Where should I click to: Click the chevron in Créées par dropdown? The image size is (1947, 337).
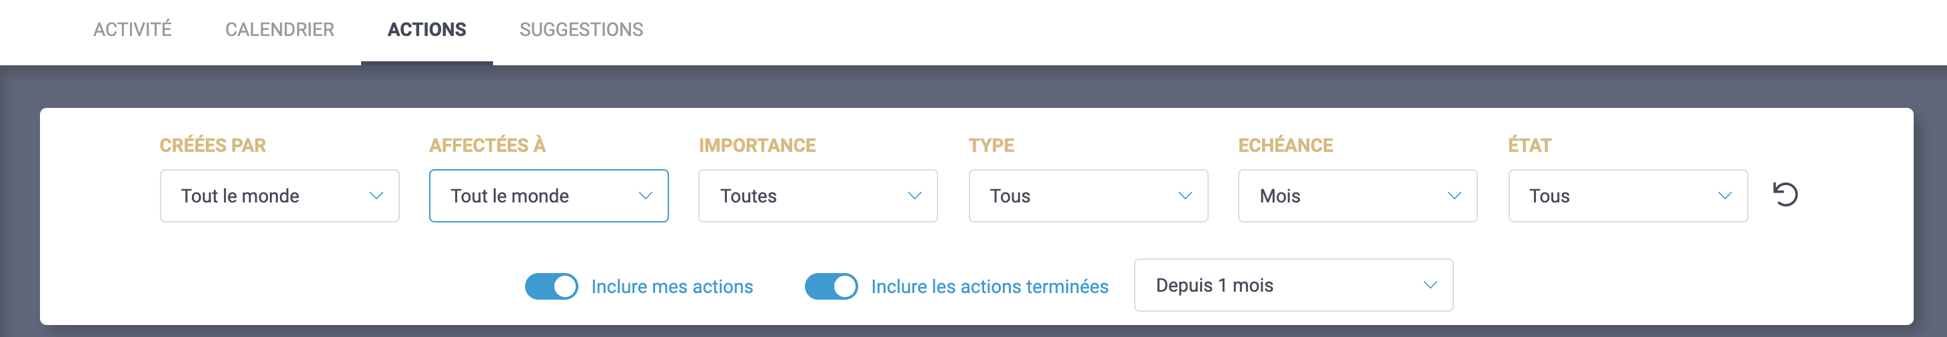(x=376, y=196)
